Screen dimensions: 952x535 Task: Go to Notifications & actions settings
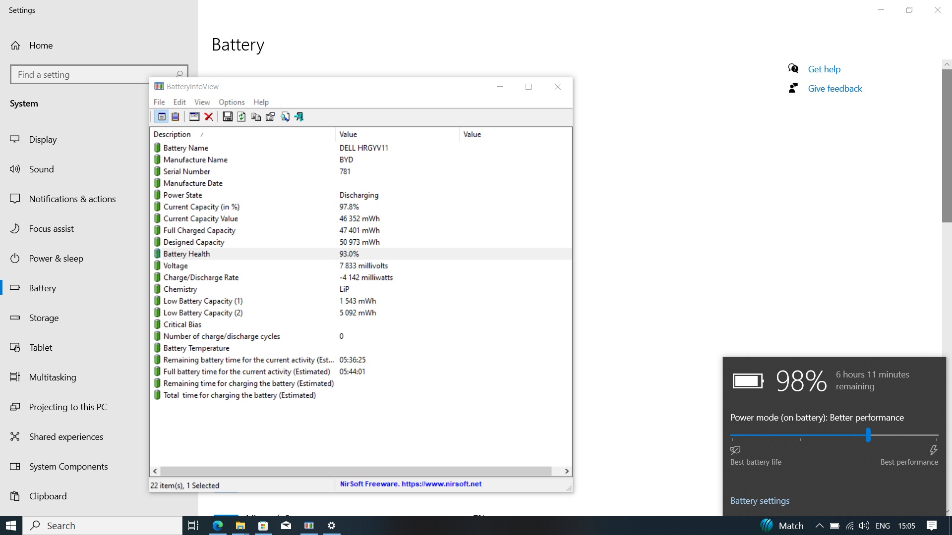click(x=72, y=199)
